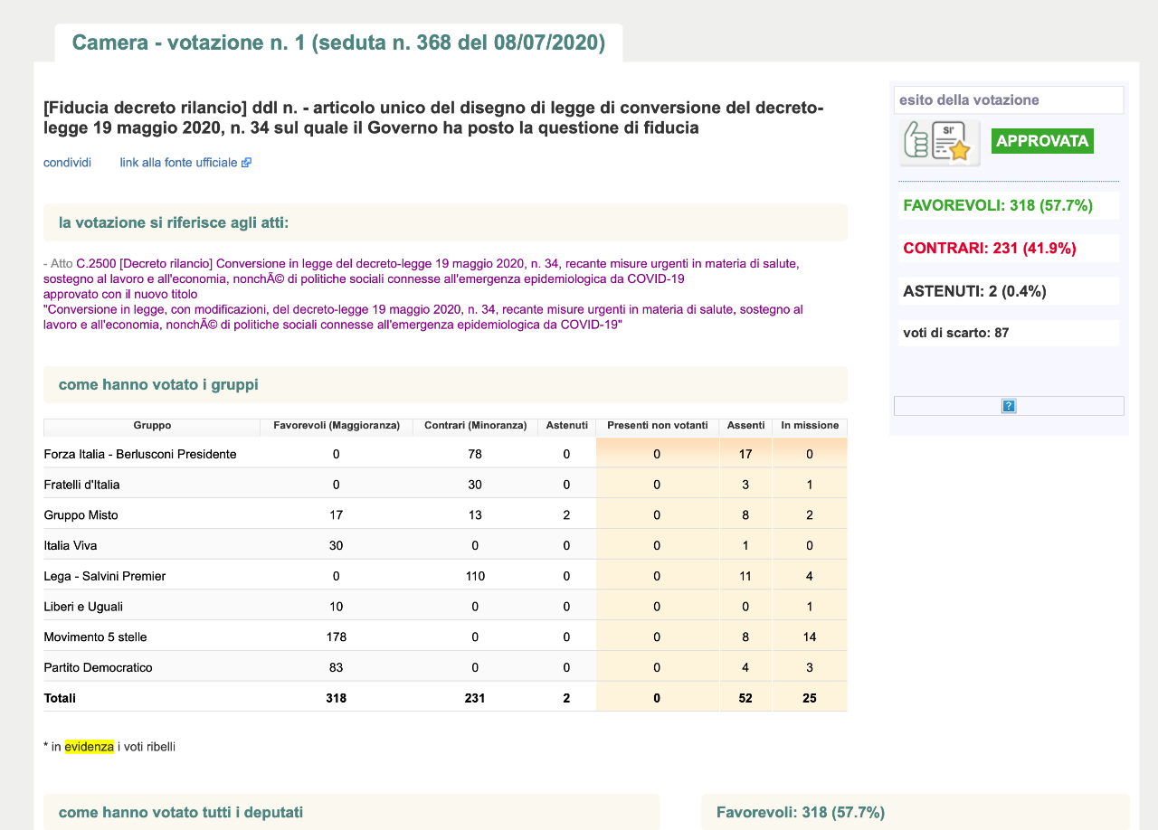Click the 'come hanno votato i gruppi' heading
This screenshot has height=830, width=1158.
pyautogui.click(x=158, y=384)
